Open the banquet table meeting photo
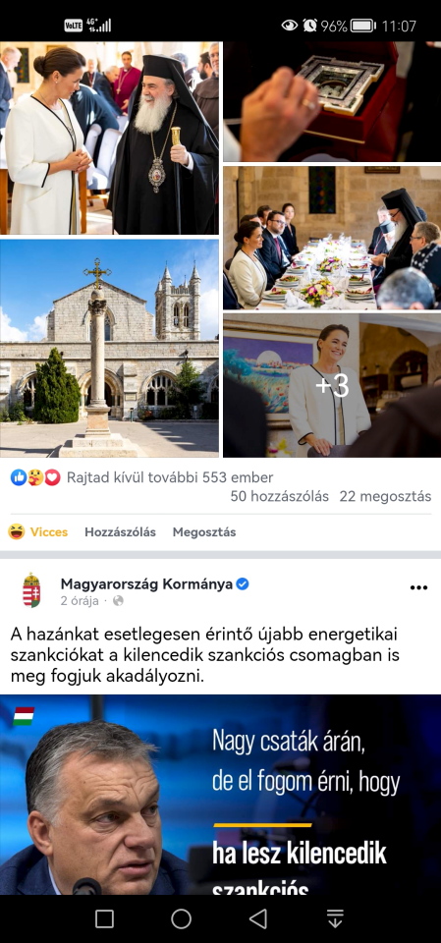 click(x=332, y=238)
